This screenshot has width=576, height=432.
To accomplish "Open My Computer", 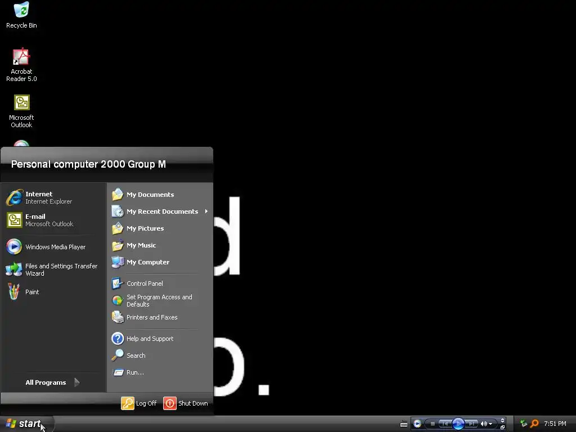I will (x=160, y=262).
